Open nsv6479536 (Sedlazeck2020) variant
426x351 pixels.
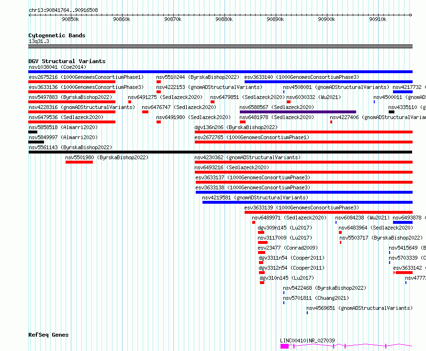point(66,117)
